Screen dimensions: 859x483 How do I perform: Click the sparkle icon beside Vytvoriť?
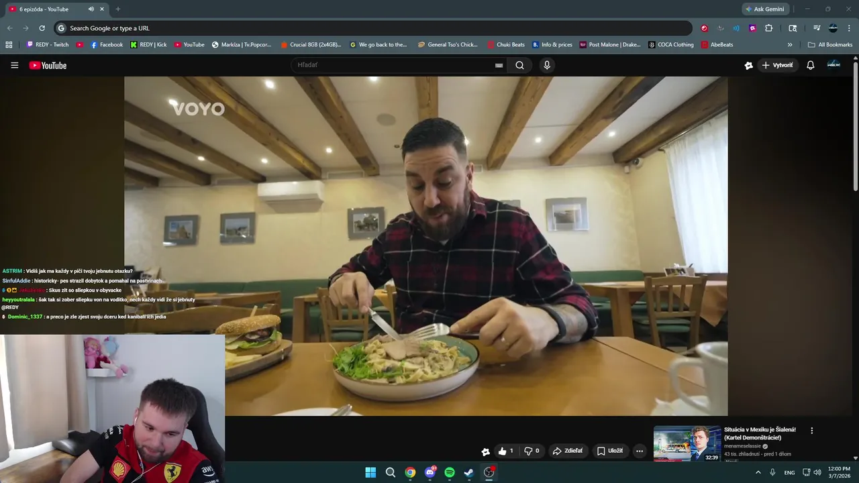click(749, 65)
